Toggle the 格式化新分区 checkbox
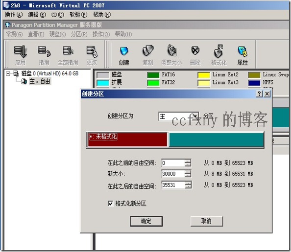 110,204
